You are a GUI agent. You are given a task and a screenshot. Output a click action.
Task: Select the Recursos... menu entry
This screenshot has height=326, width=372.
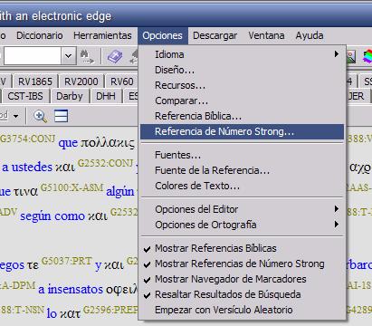point(242,85)
